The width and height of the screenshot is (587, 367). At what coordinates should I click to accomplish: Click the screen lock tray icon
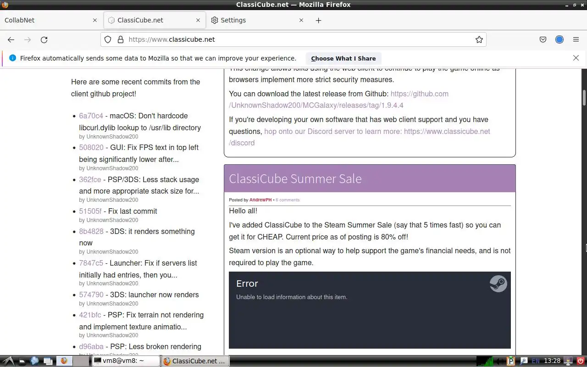(x=568, y=361)
